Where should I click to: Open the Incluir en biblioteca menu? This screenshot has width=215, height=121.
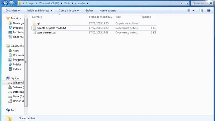(39, 10)
